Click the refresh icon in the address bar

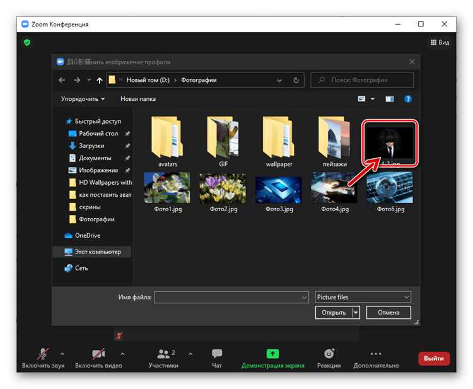pyautogui.click(x=296, y=80)
